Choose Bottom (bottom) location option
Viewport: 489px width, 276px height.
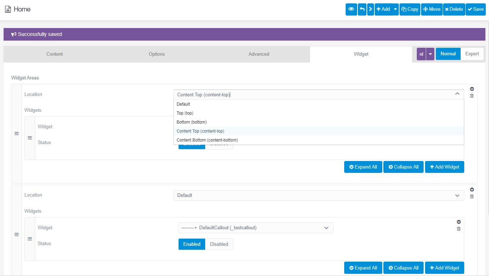(x=319, y=122)
